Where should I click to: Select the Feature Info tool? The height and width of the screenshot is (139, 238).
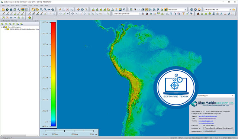(82, 10)
